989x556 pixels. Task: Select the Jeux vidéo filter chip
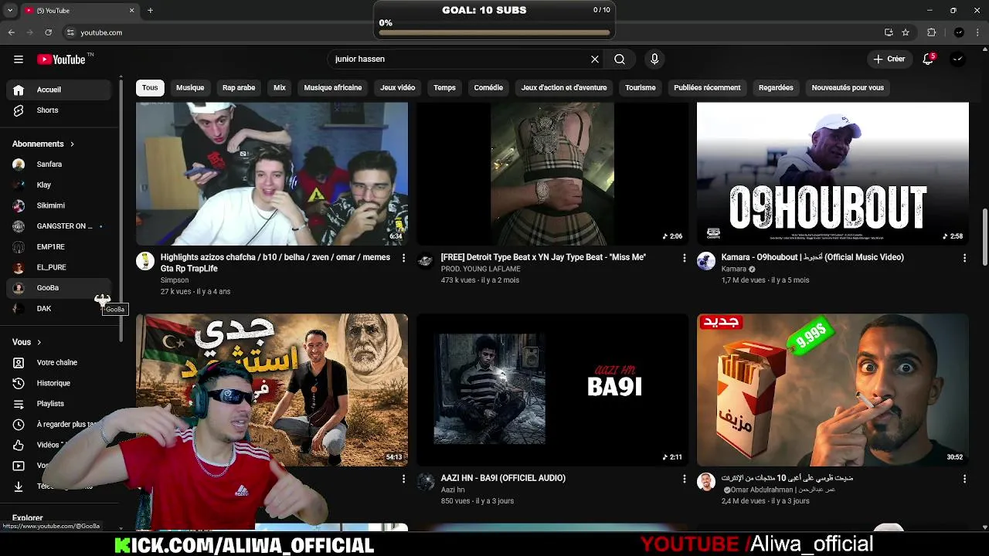398,88
